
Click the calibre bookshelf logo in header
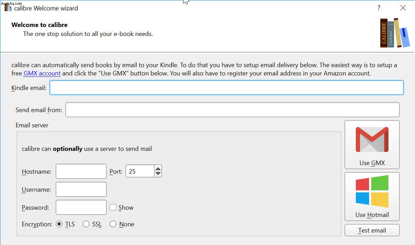pos(395,33)
